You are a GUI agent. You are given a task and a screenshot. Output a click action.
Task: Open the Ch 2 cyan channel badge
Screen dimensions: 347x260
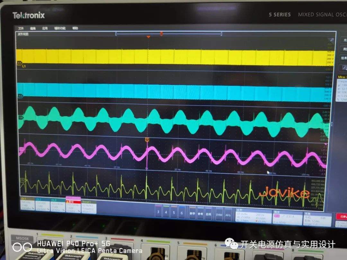click(42, 204)
